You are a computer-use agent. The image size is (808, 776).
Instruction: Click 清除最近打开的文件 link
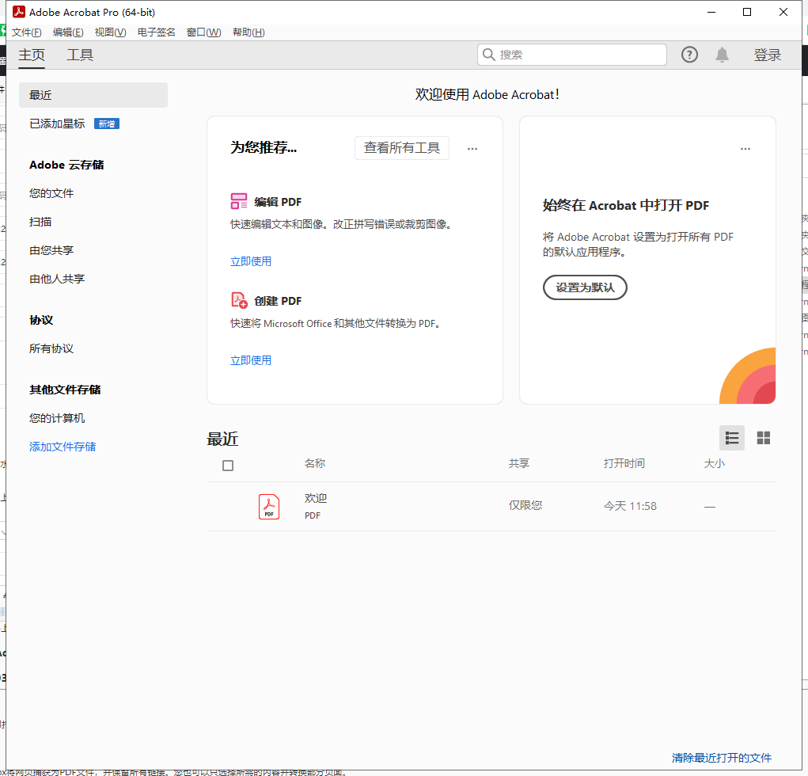pos(722,758)
